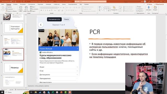Open the reuse slides (Исп-ть слайды снова) tool
The width and height of the screenshot is (167, 94).
[x=26, y=9]
